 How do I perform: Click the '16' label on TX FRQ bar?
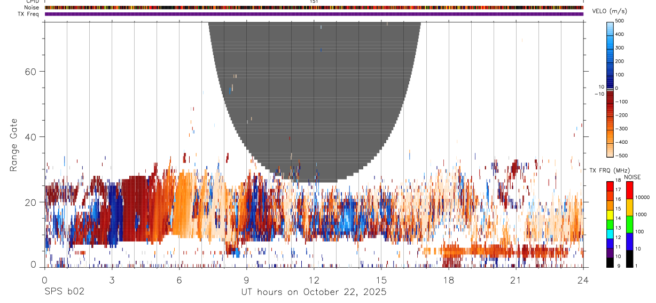pyautogui.click(x=618, y=199)
